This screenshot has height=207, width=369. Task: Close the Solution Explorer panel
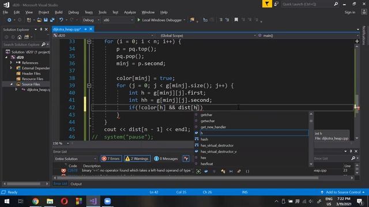46,29
